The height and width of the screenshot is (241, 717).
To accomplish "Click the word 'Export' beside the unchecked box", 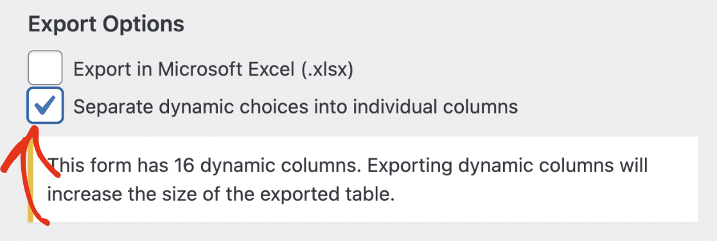I will click(103, 69).
